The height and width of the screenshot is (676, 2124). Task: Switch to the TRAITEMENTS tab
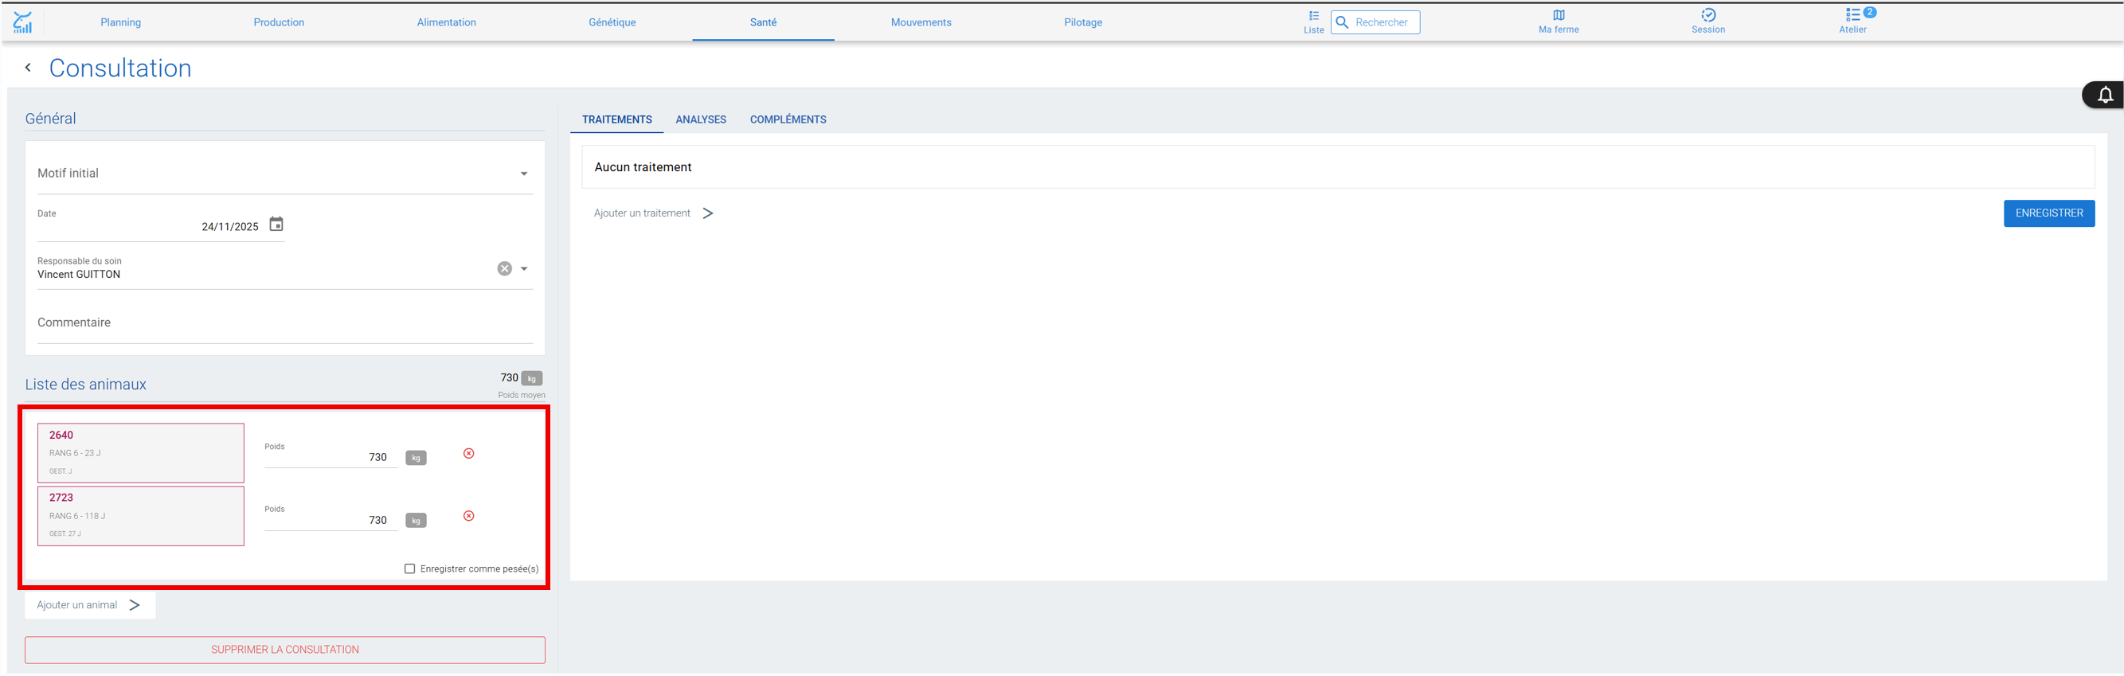(616, 119)
